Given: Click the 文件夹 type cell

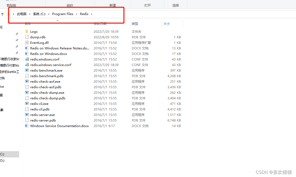Looking at the screenshot, I should pos(136,31).
